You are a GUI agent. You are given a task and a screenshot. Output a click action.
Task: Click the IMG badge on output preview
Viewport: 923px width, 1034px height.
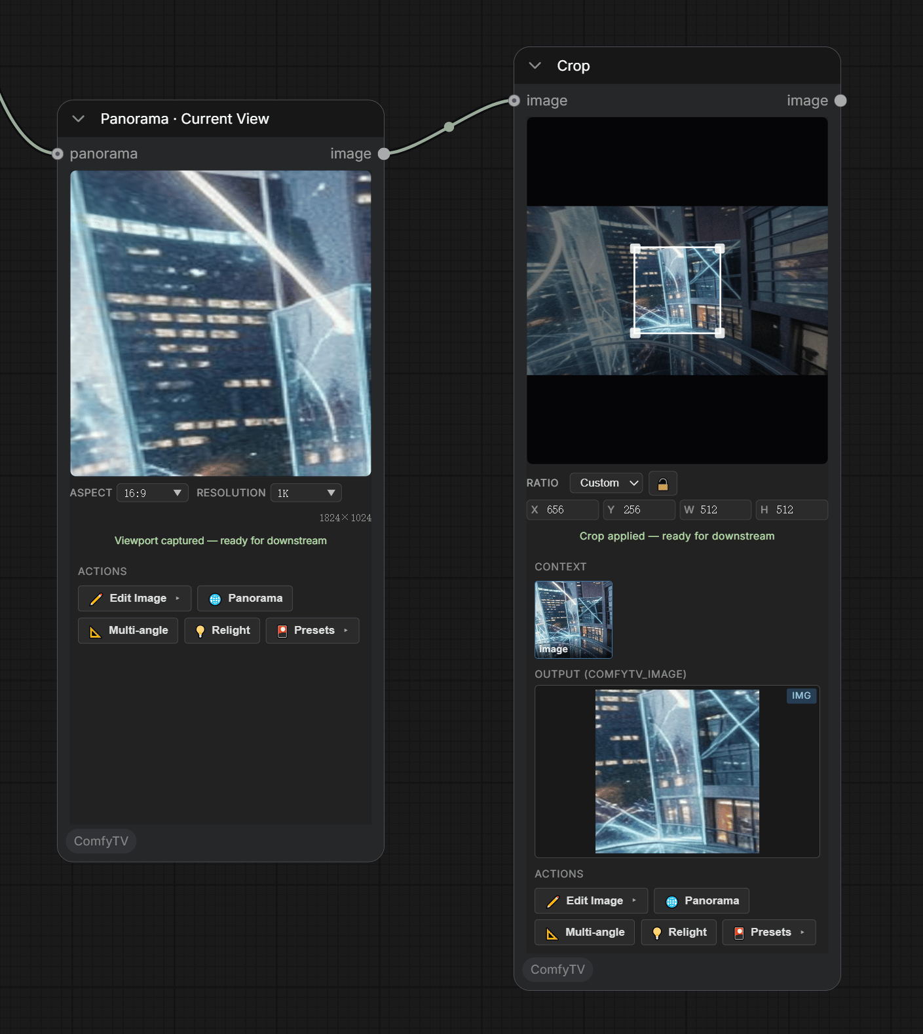click(x=801, y=695)
